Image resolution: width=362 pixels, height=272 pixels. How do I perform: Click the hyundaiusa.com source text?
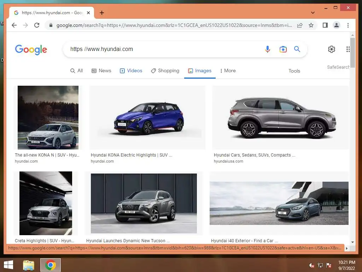coord(228,161)
